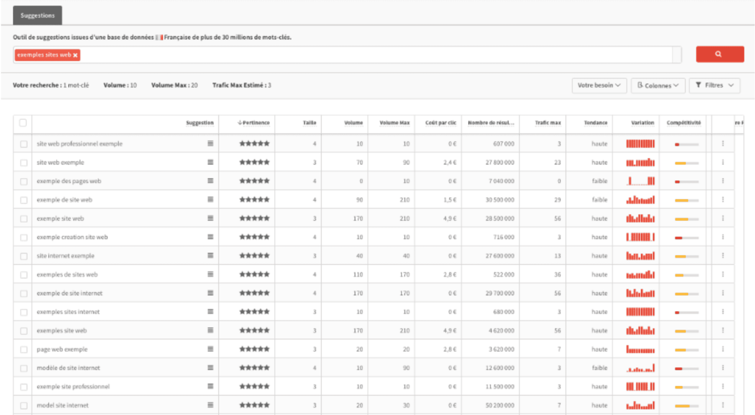The image size is (755, 415).
Task: Open three-dot menu for 'site web exemple'
Action: pyautogui.click(x=723, y=162)
